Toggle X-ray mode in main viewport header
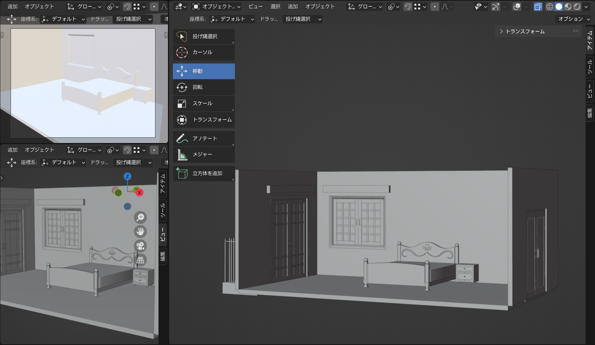 (538, 7)
